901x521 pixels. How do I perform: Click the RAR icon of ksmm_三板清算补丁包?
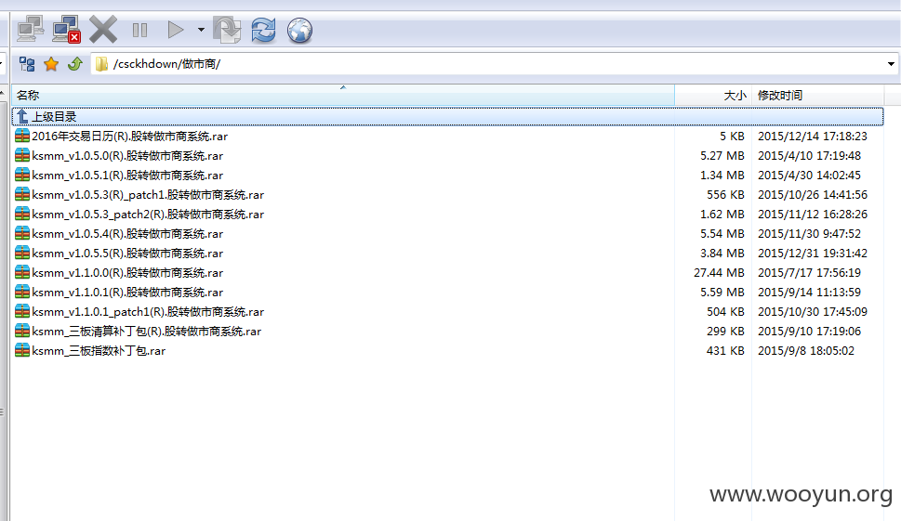click(22, 331)
